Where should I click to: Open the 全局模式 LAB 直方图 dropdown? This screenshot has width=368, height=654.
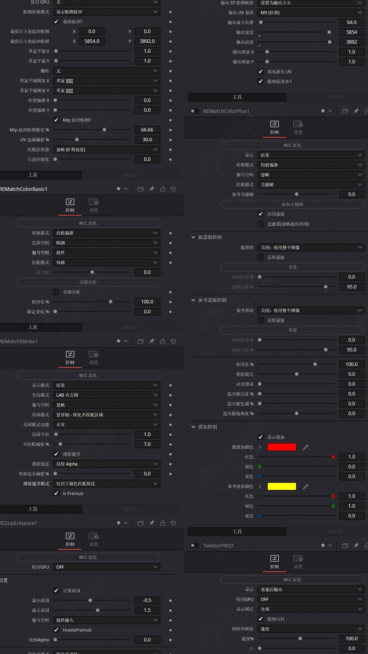[107, 395]
